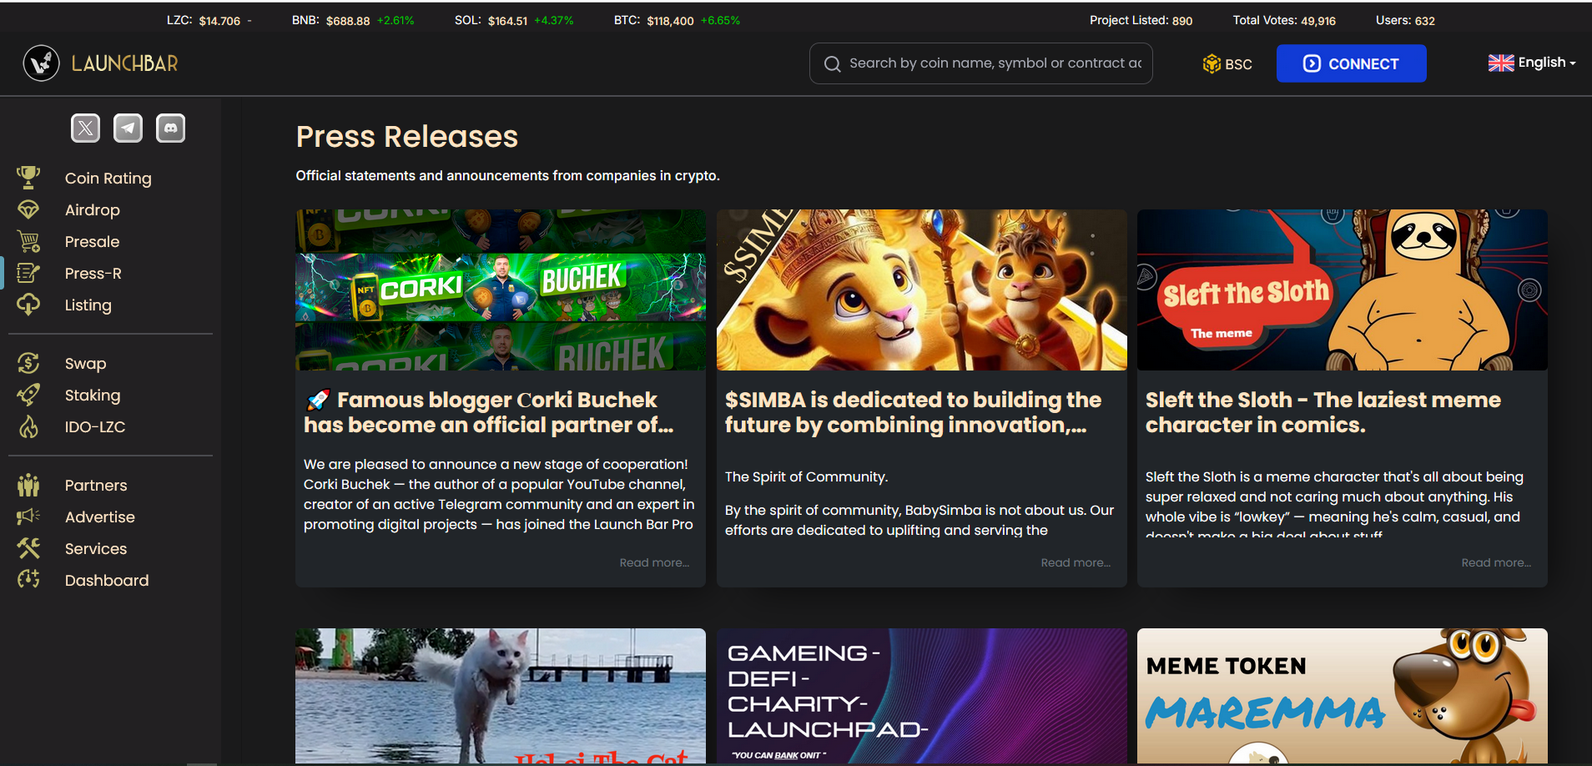This screenshot has width=1592, height=766.
Task: Click the Airdrop parachute icon
Action: pos(28,210)
